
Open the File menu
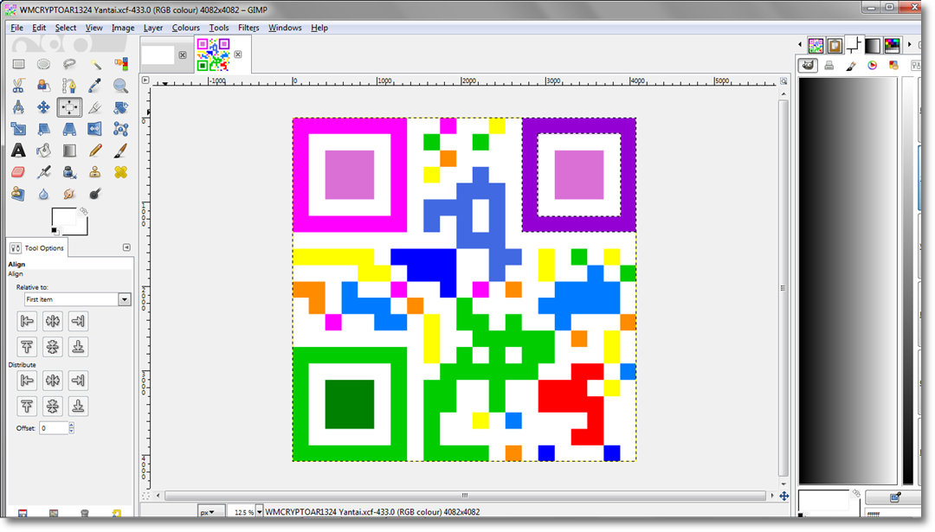point(16,28)
